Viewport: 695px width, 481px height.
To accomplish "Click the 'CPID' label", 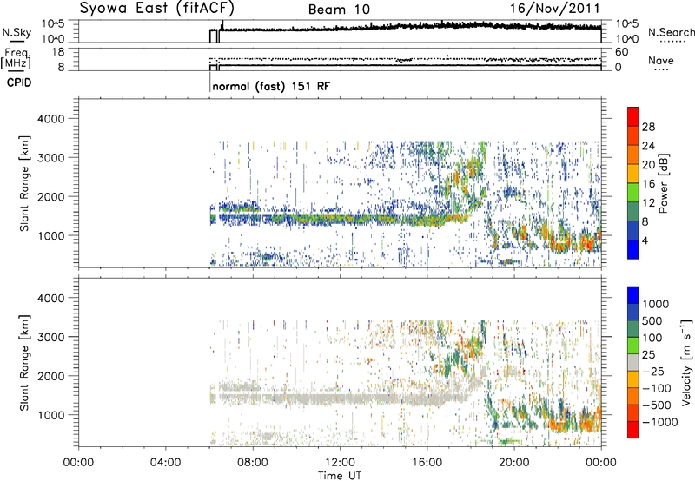I will coord(19,82).
